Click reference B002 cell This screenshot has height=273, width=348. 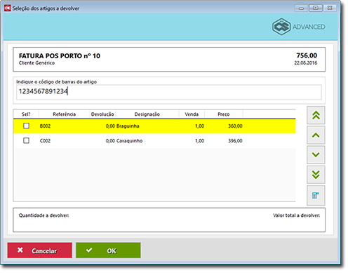[x=45, y=126]
